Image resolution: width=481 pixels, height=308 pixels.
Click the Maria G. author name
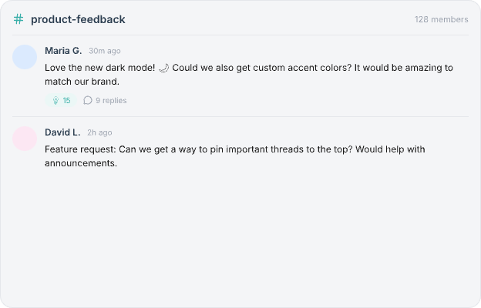[x=63, y=51]
